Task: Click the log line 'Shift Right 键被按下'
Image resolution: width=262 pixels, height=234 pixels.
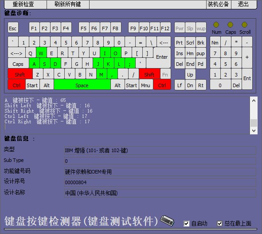Action: pyautogui.click(x=49, y=111)
